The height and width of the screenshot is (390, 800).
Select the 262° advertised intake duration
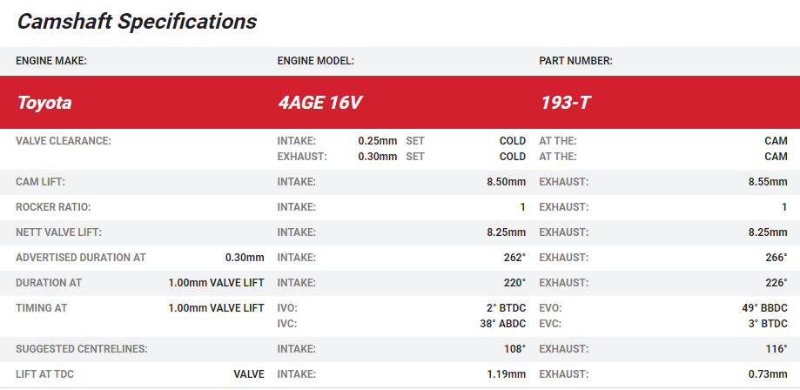pos(513,258)
